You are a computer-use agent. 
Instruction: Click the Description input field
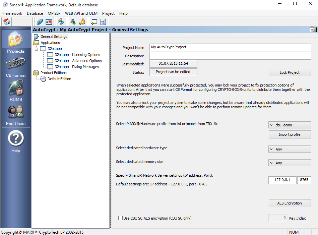tap(230, 56)
